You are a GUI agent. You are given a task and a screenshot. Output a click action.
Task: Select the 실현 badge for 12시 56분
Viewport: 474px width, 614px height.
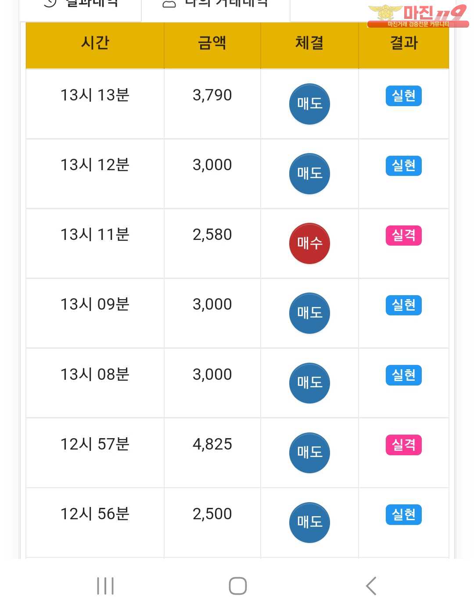click(404, 514)
